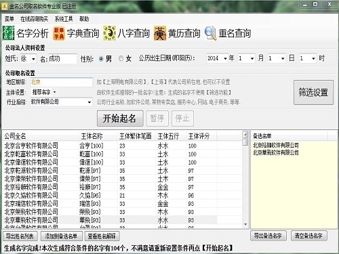Select the 男 gender radio button
This screenshot has height=254, width=339.
pyautogui.click(x=101, y=59)
